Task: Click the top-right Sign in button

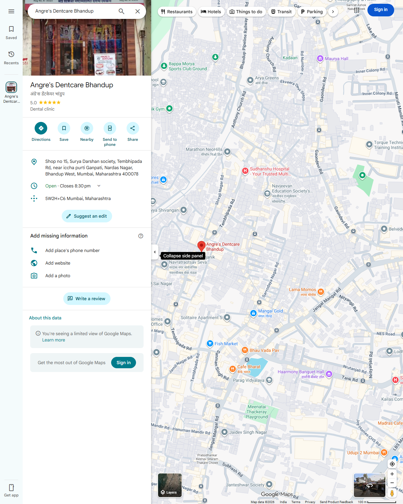Action: tap(381, 10)
